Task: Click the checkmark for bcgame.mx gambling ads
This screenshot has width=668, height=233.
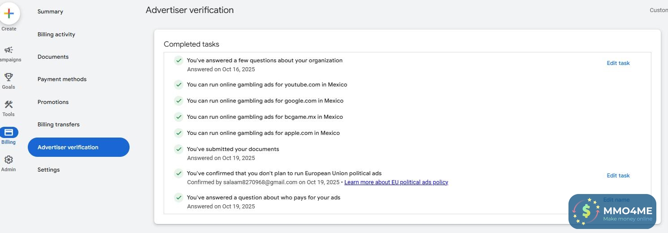Action: tap(178, 117)
